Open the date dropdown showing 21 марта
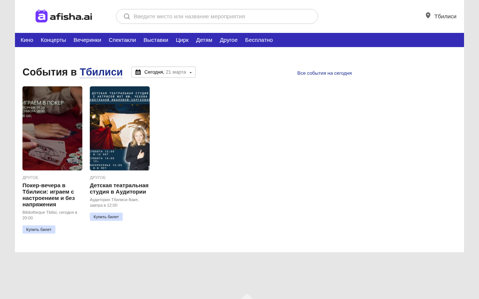The width and height of the screenshot is (479, 299). pyautogui.click(x=164, y=72)
